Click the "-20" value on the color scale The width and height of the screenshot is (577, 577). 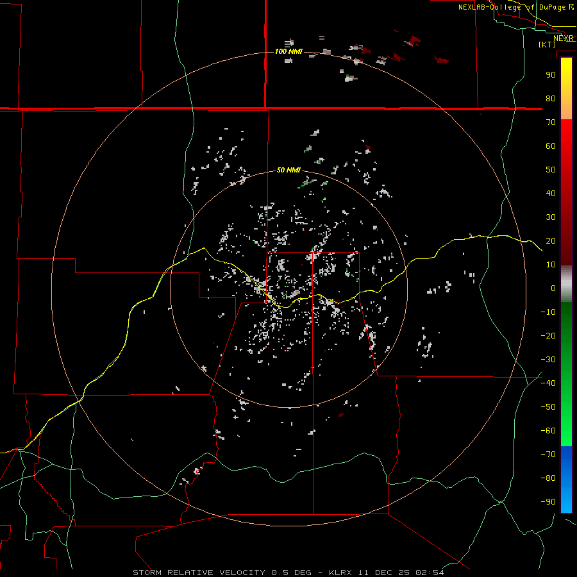tap(548, 335)
